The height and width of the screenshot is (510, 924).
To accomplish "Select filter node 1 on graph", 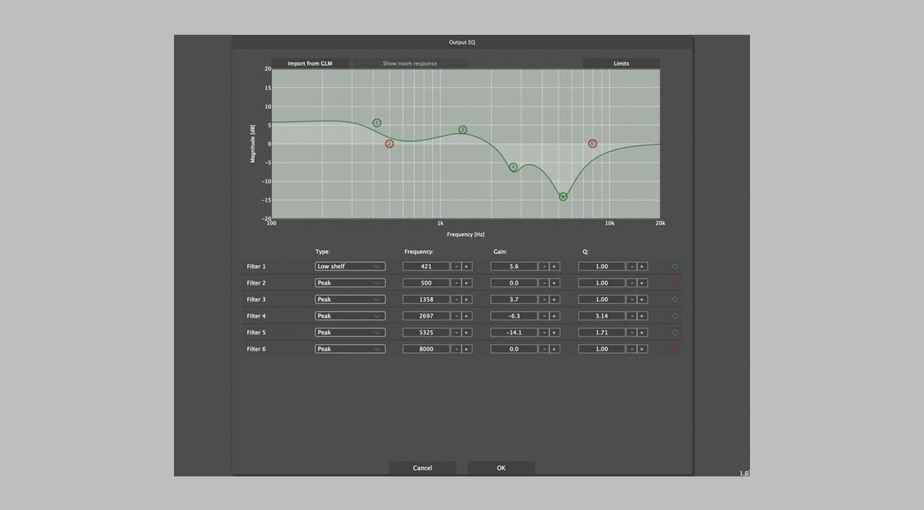I will coord(377,122).
